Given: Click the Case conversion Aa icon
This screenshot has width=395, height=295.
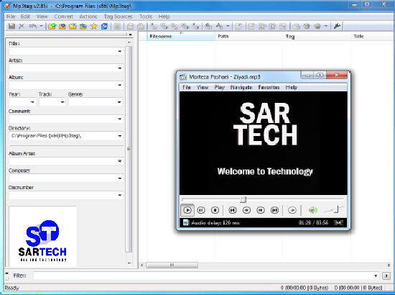Looking at the screenshot, I should click(219, 26).
